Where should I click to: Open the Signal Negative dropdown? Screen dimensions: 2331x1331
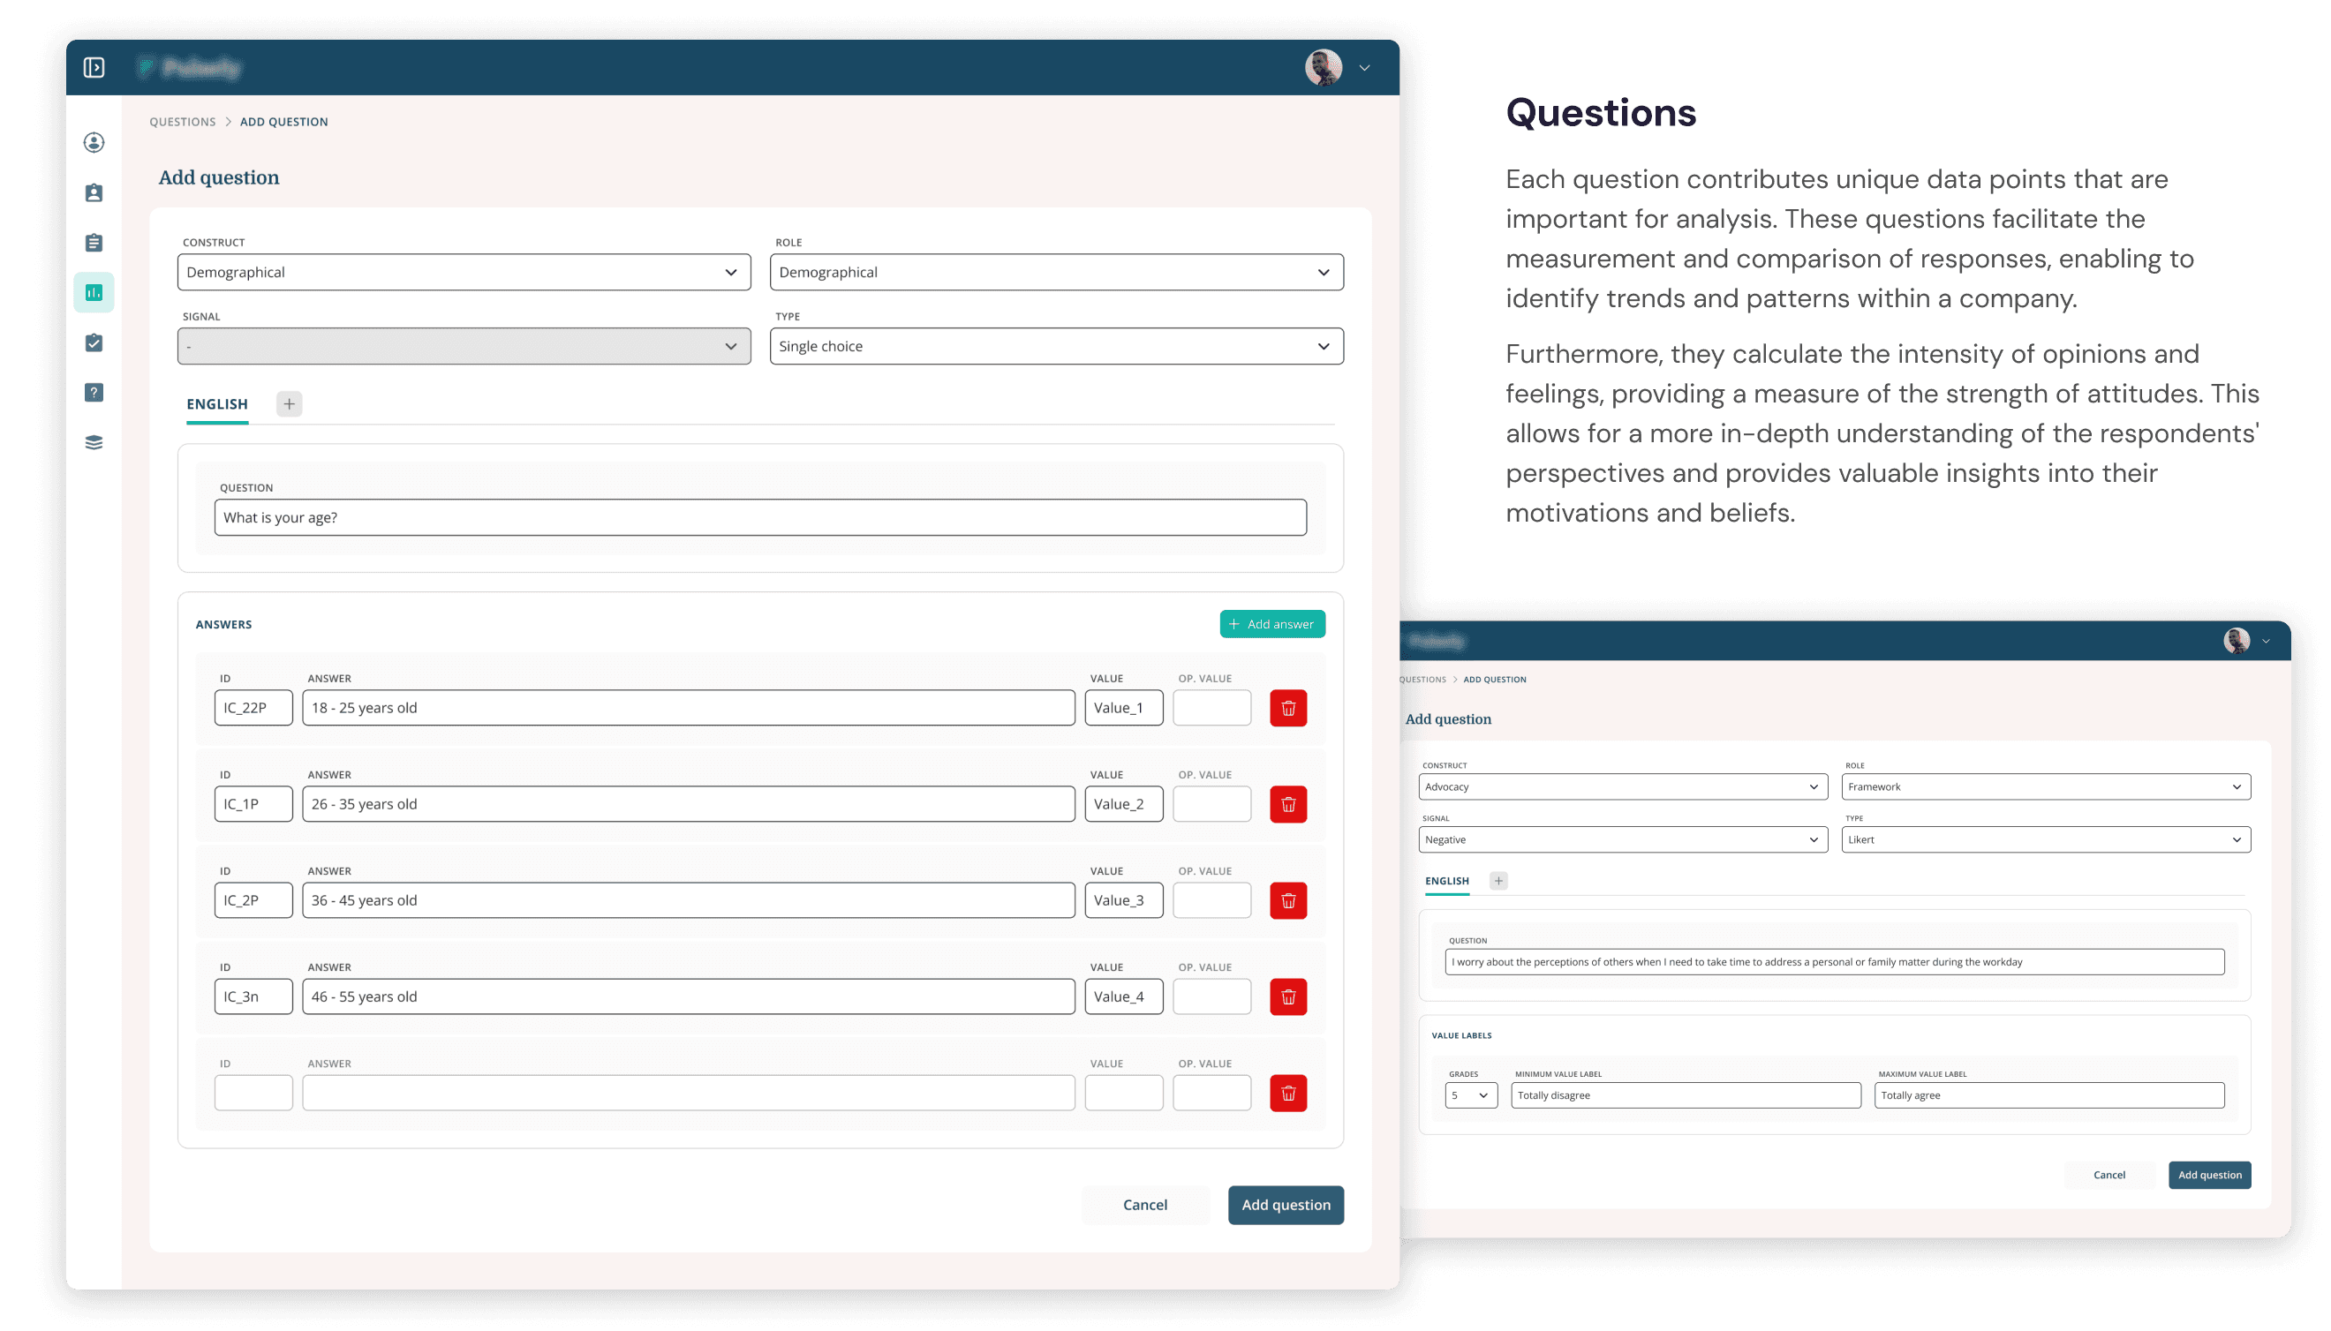1622,839
